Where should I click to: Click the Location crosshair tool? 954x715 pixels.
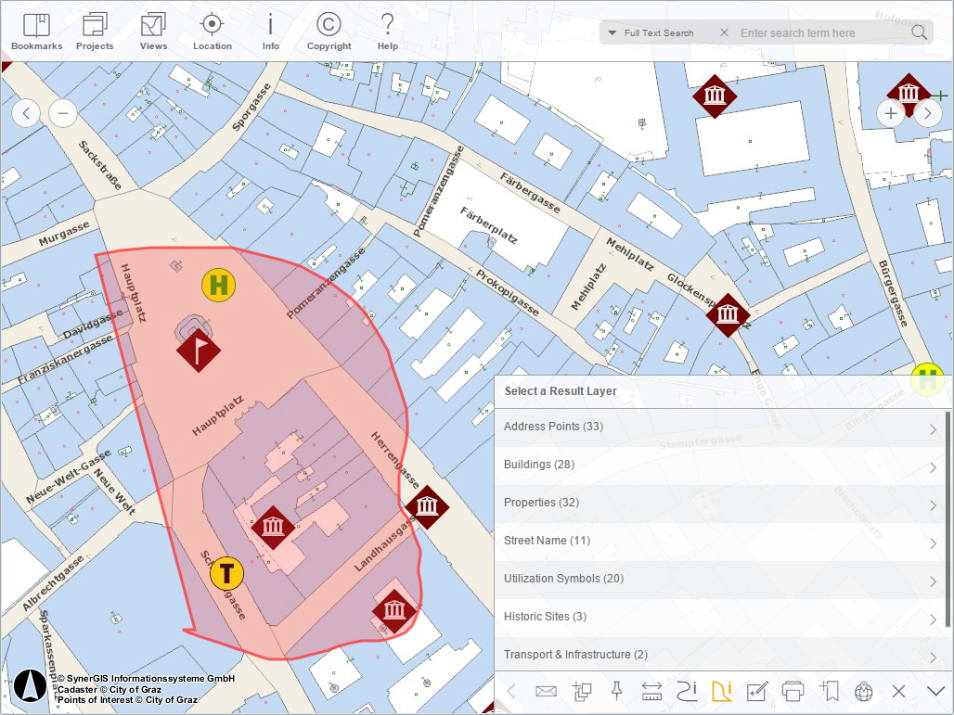(x=212, y=29)
